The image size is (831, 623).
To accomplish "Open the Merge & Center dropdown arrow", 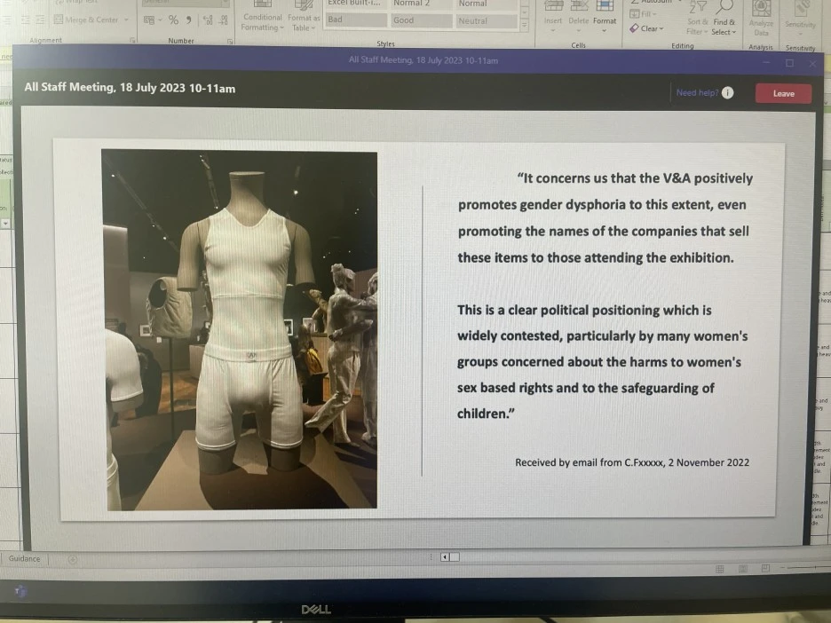I will tap(126, 20).
